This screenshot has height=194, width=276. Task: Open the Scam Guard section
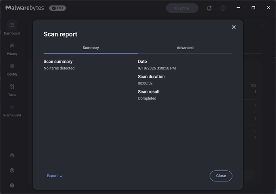[x=12, y=110]
